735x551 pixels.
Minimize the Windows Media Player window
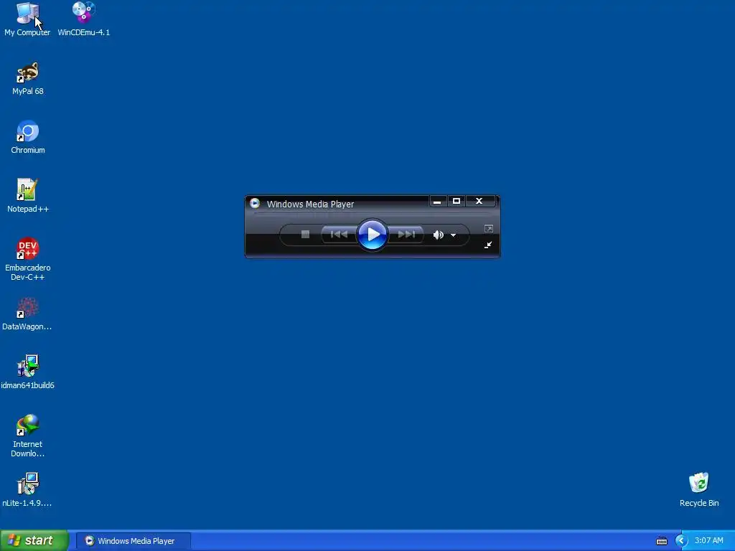pyautogui.click(x=437, y=202)
